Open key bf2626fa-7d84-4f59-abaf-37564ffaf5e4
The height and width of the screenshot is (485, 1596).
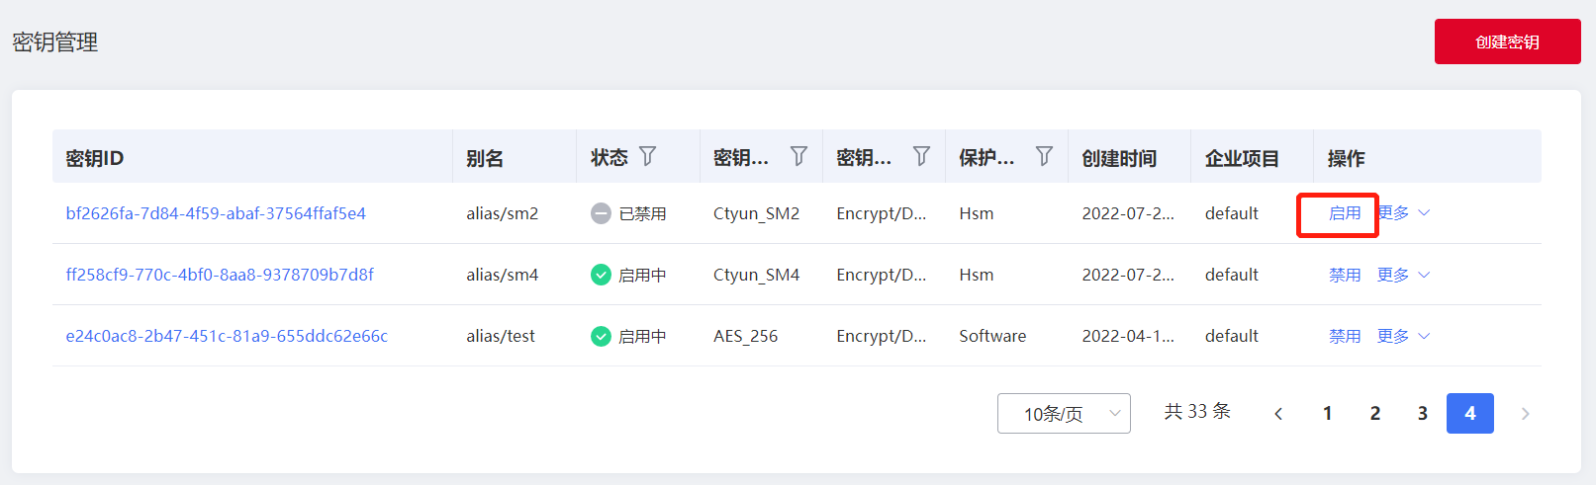[x=216, y=213]
